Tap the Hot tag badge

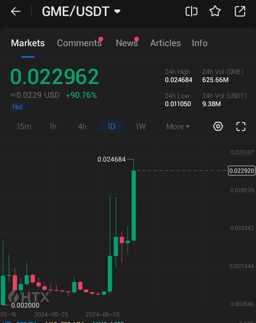click(x=17, y=107)
